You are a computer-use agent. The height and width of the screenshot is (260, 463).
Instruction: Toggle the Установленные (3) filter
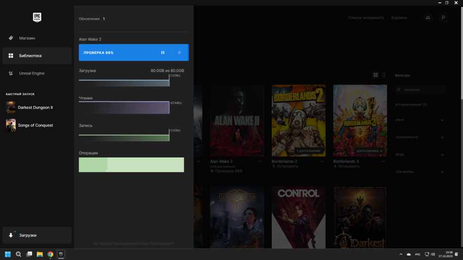(x=411, y=104)
